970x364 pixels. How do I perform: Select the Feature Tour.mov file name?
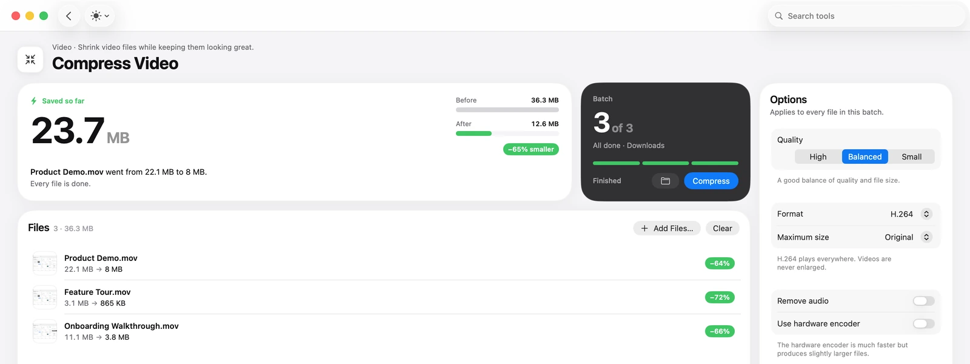point(98,292)
